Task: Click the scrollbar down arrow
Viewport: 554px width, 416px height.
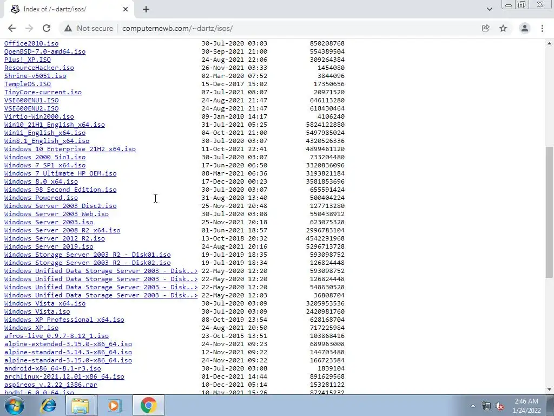Action: click(549, 389)
